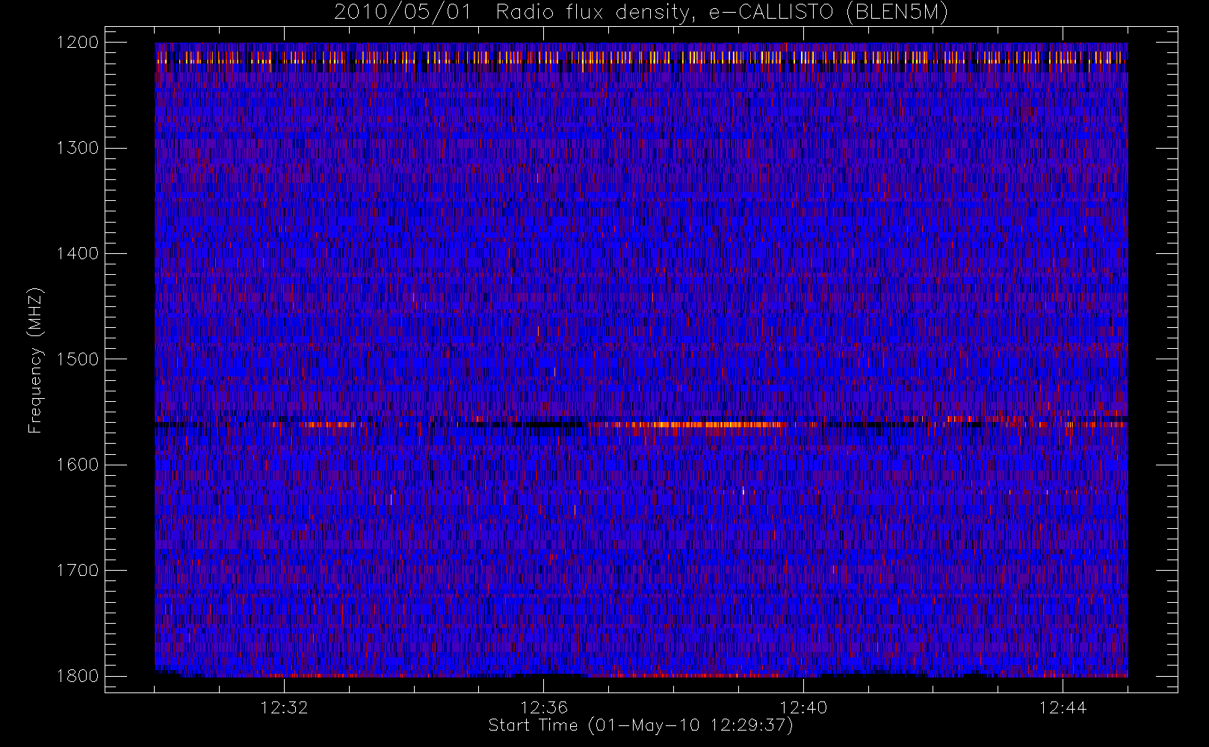Click the 1400 frequency tick label
Screen dimensions: 1209x747
click(78, 254)
